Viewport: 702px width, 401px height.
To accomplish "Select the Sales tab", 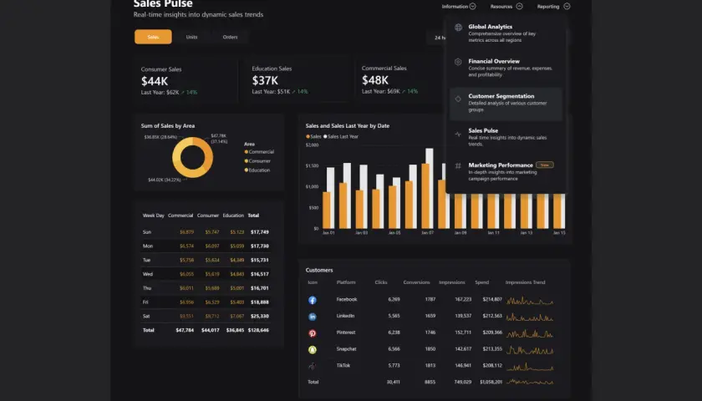I will point(153,37).
